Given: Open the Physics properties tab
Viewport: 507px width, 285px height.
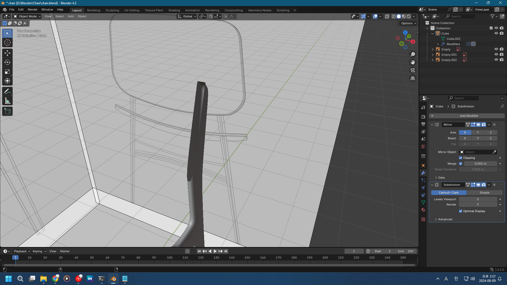Looking at the screenshot, I should (x=423, y=188).
